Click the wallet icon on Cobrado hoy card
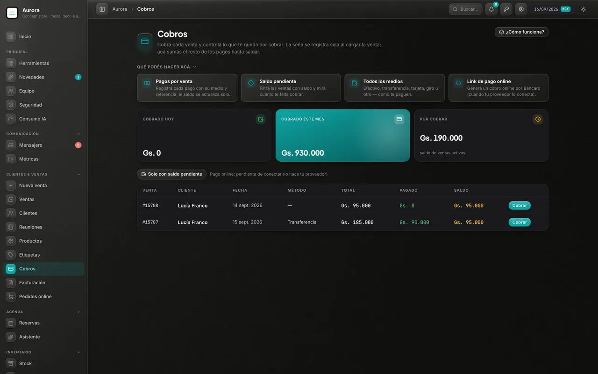This screenshot has height=374, width=598. [261, 119]
